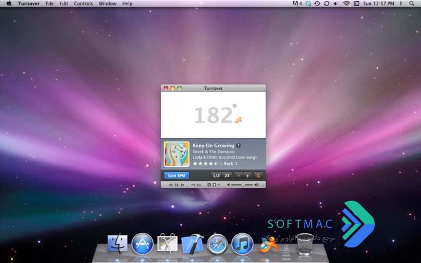This screenshot has height=263, width=421.
Task: Click the Save BPM button
Action: [x=176, y=175]
